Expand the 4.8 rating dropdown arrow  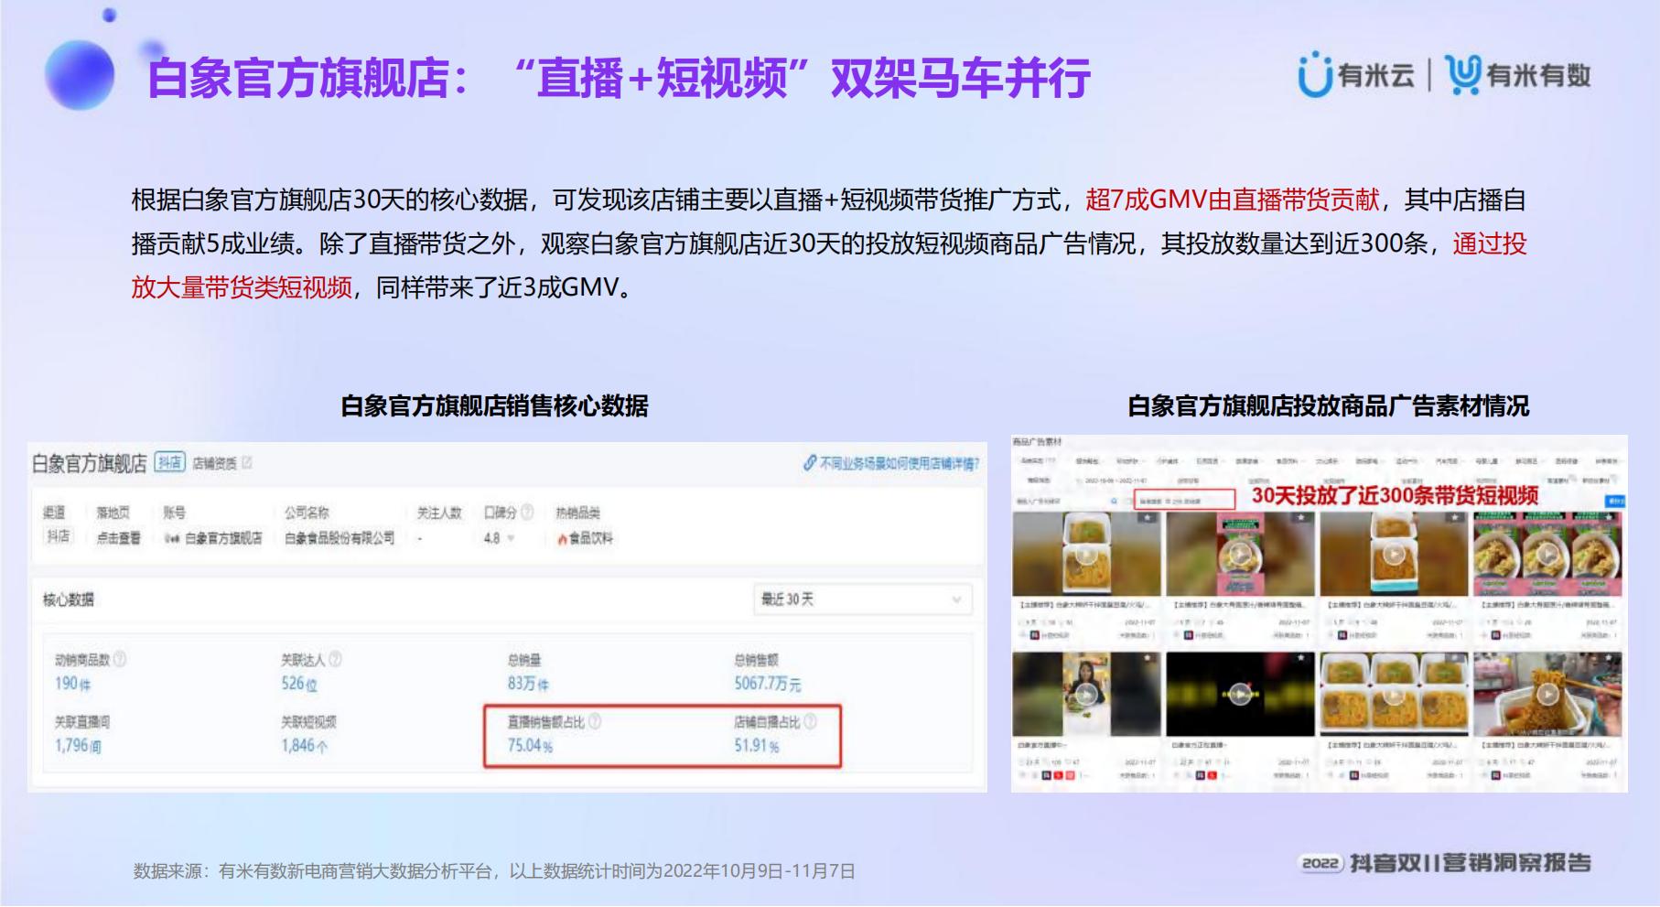pos(511,538)
